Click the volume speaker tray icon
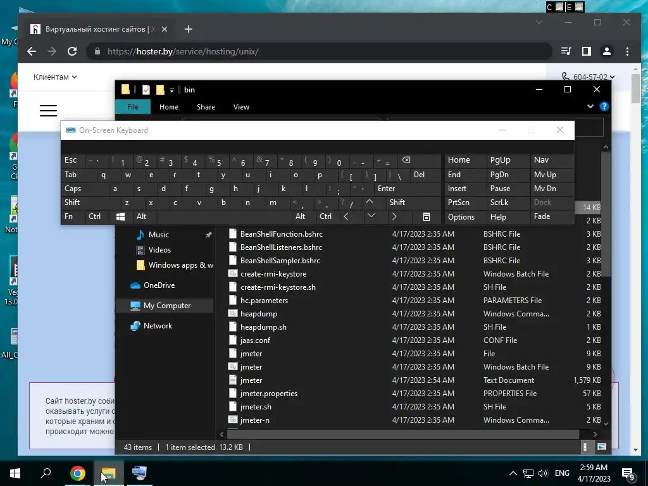 pyautogui.click(x=542, y=473)
